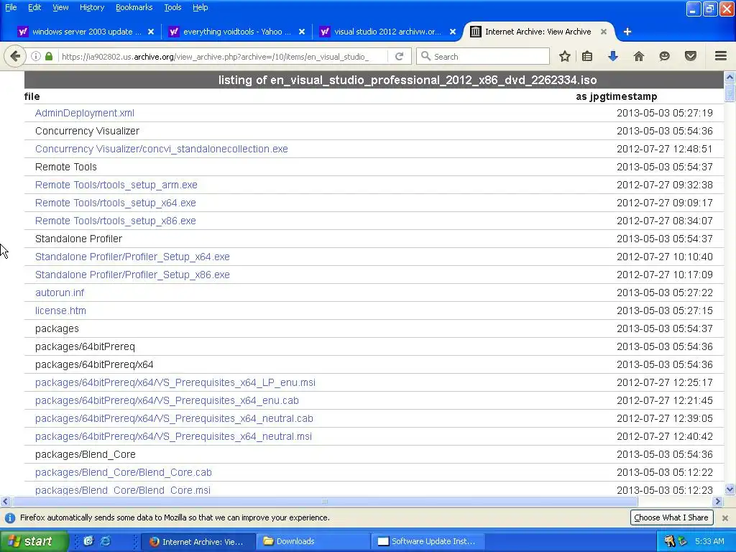Open the Downloads arrow icon
Screen dimensions: 736x552
(613, 56)
